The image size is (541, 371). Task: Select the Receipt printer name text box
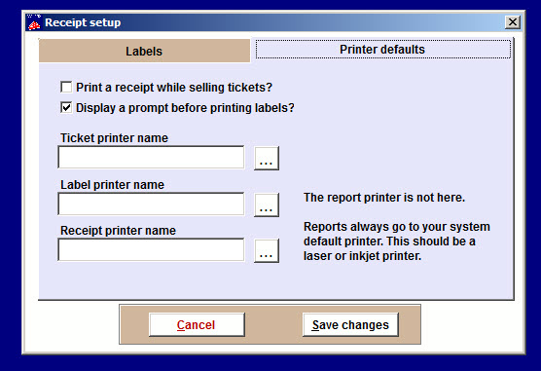click(x=151, y=249)
